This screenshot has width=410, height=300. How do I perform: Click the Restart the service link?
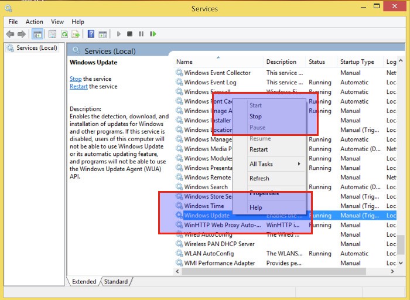pos(78,86)
